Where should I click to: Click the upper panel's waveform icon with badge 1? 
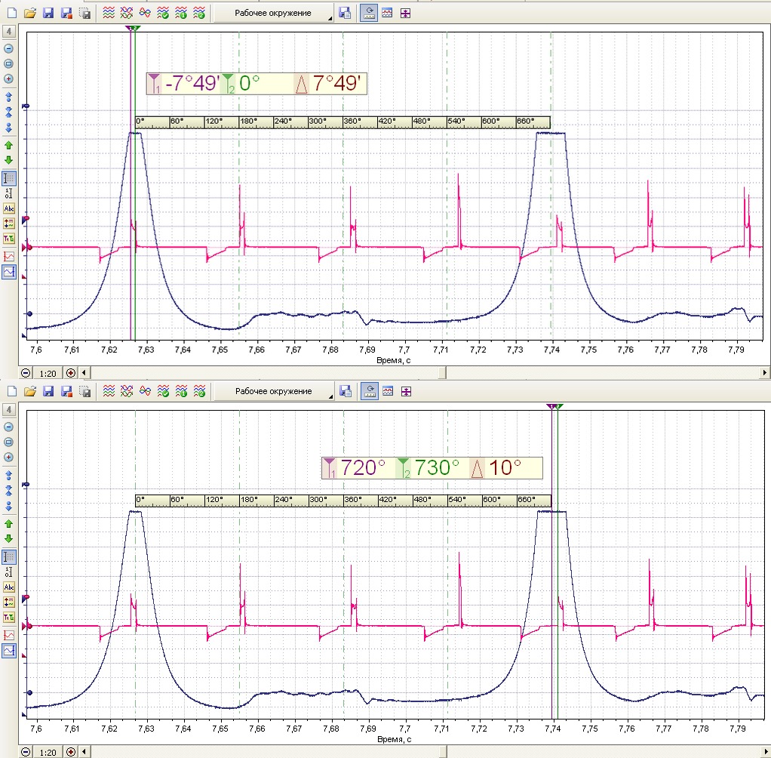[181, 14]
